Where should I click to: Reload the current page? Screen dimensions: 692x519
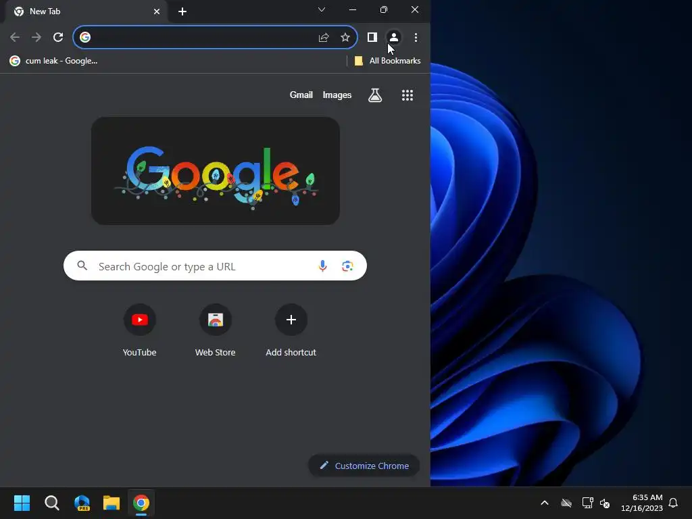click(58, 38)
